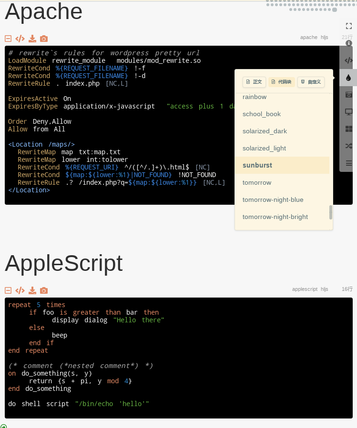Select the rainbow theme

(282, 97)
